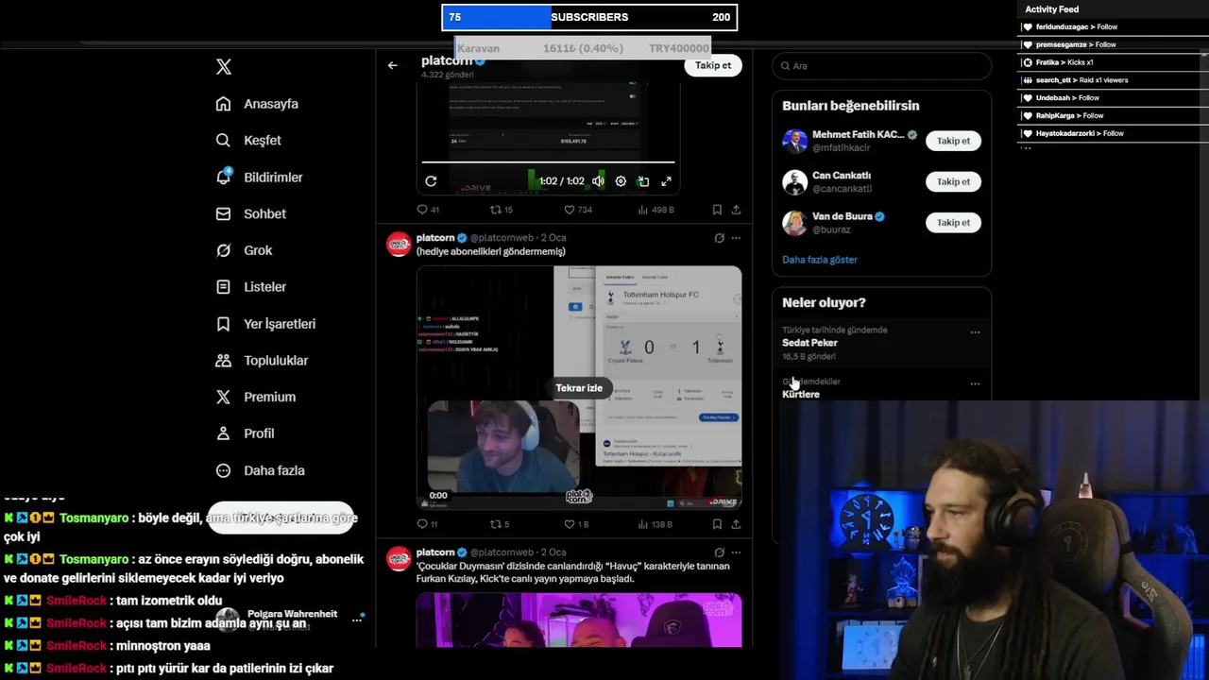Open the more options for the Kürtlere trend

pyautogui.click(x=975, y=384)
